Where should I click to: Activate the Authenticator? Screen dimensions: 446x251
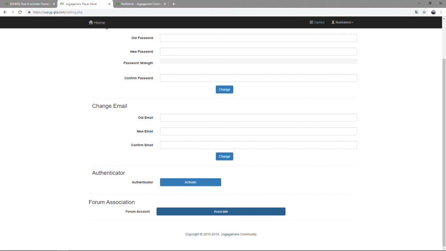[x=190, y=182]
